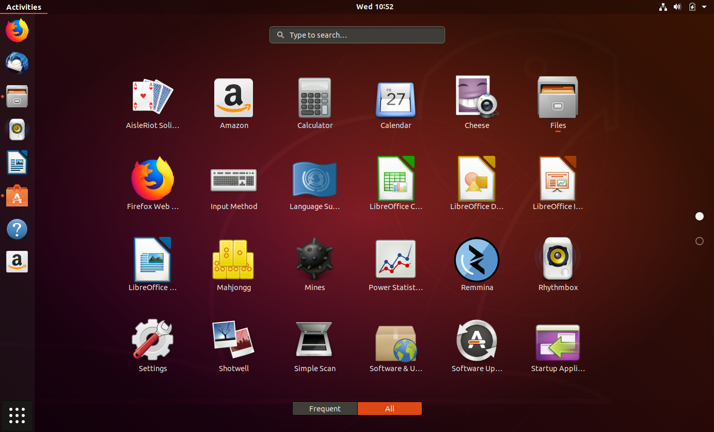Open Power Statistics
714x432 pixels.
coord(396,259)
